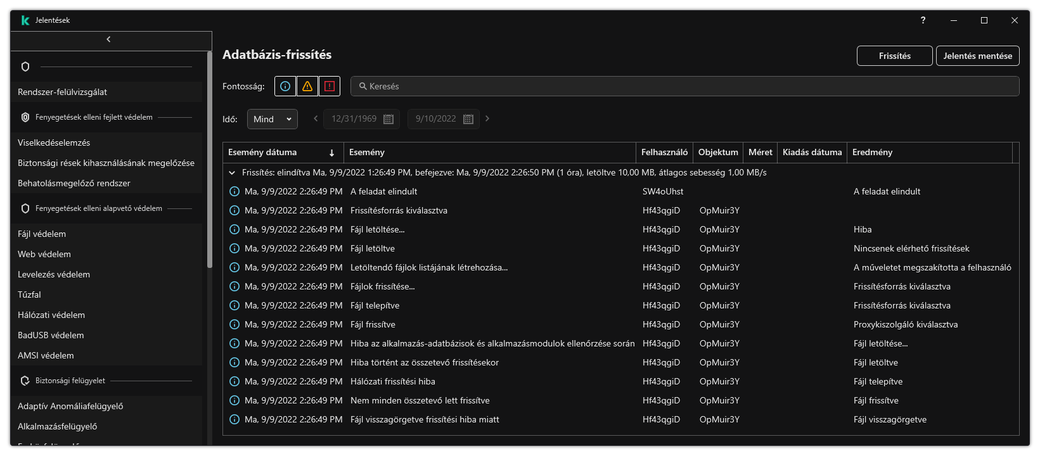Viewport: 1040px width, 456px height.
Task: Open the start date calendar picker
Action: [x=388, y=119]
